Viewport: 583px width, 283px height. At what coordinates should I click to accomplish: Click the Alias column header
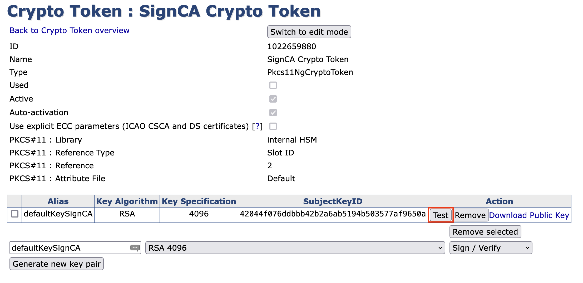(x=58, y=201)
